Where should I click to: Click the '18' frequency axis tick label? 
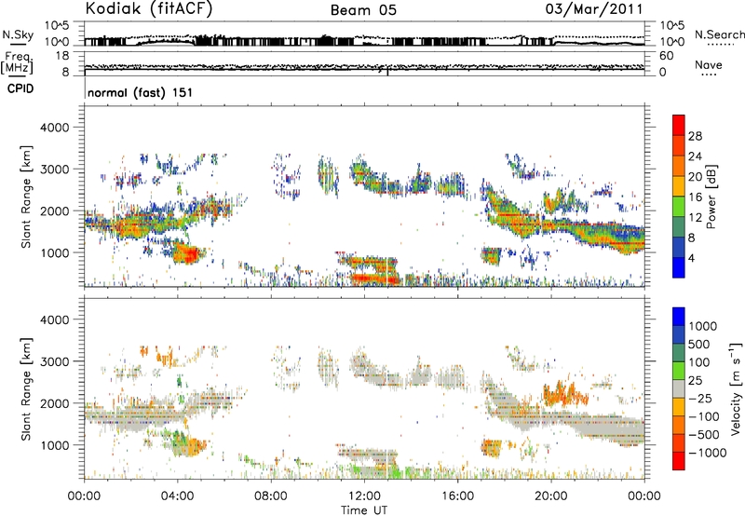click(62, 56)
